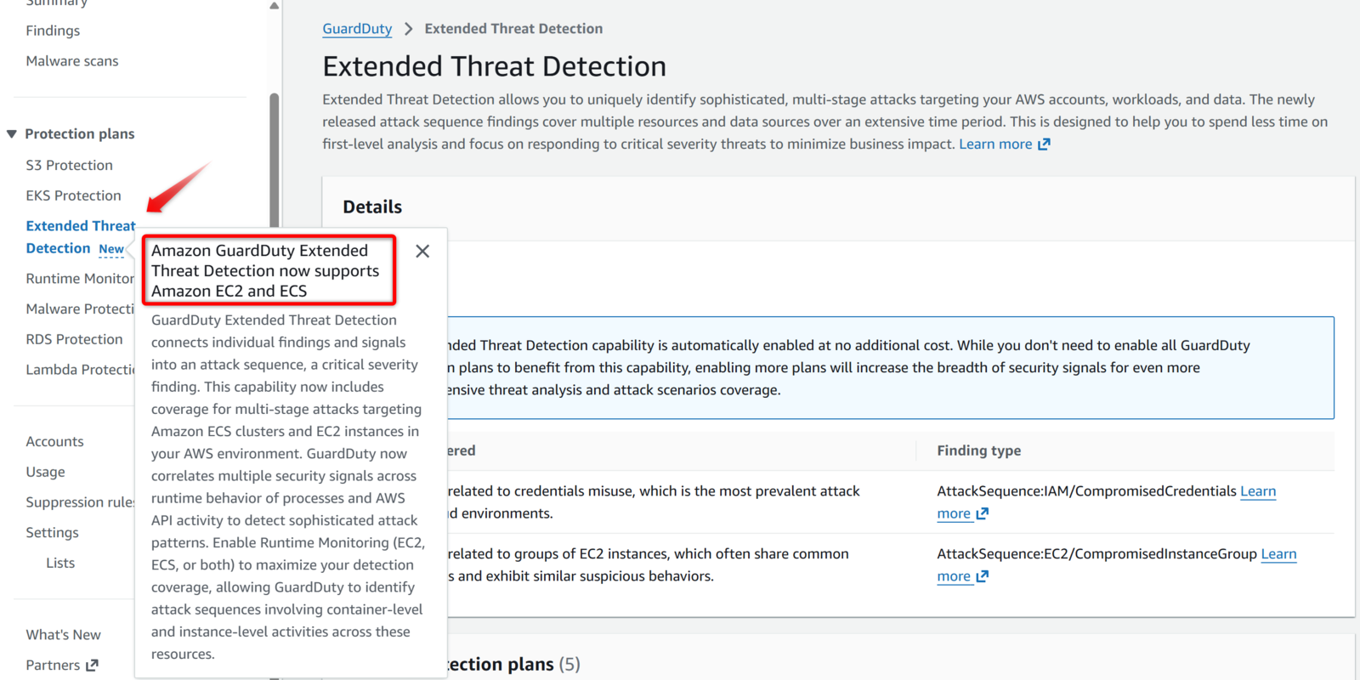View Usage in sidebar

(x=45, y=472)
